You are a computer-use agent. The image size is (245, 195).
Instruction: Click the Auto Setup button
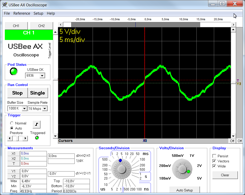[x=185, y=190]
